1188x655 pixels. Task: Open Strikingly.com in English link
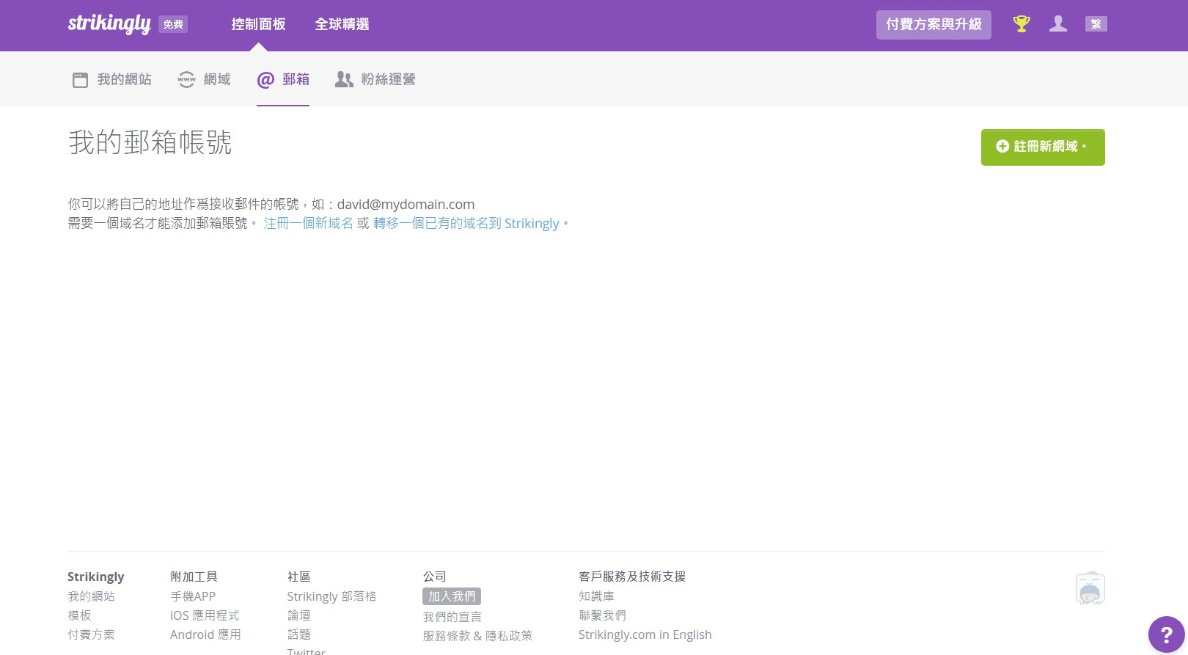[645, 634]
